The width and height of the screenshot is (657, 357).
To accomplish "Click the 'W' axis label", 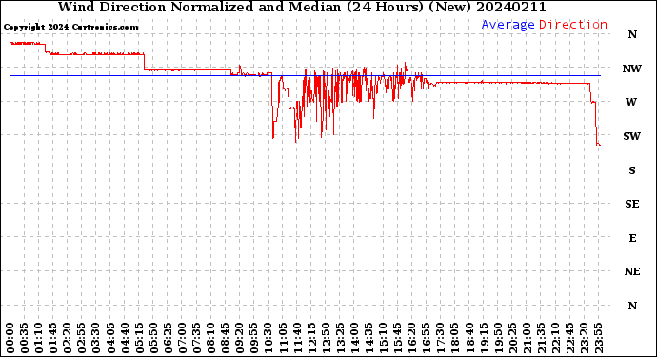I will coord(631,102).
